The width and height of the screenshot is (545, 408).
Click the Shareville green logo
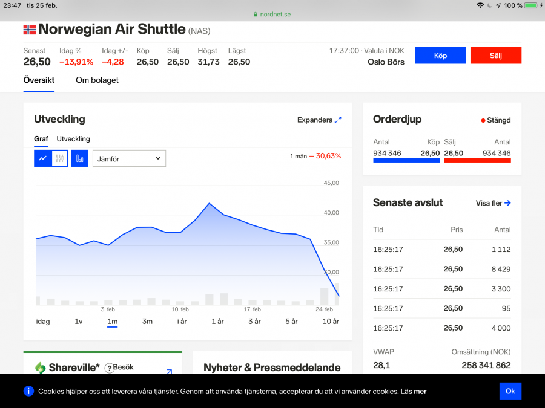coord(41,368)
